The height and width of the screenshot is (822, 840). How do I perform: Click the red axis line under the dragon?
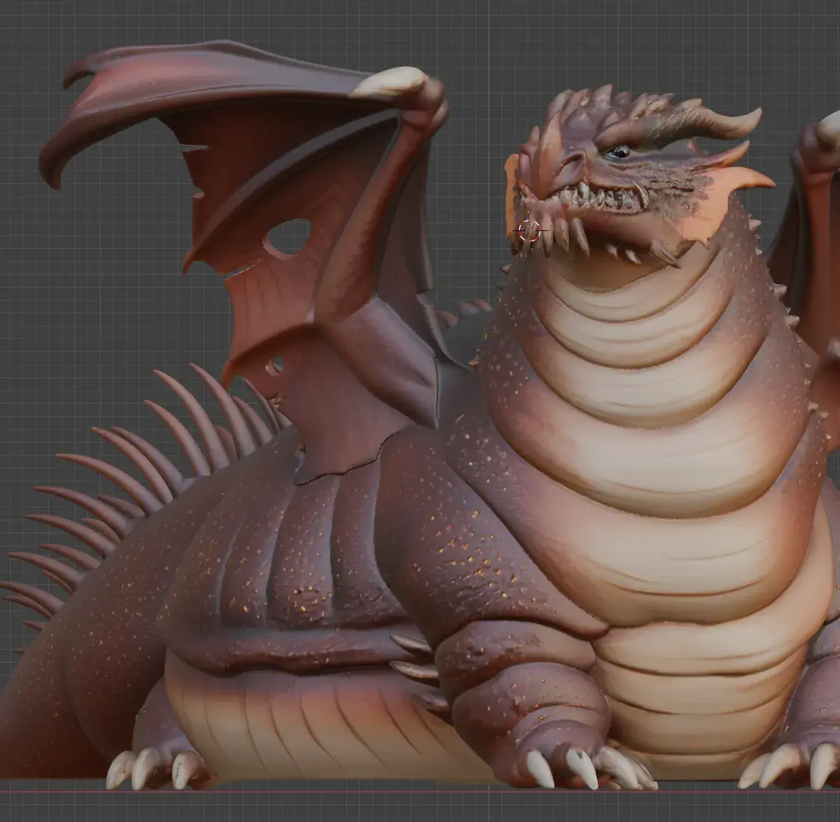coord(420,791)
